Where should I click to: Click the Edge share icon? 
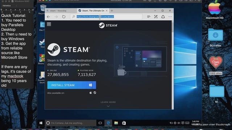tap(163, 17)
